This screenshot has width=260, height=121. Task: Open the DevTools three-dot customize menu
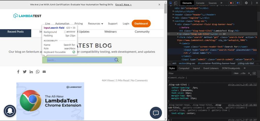pos(251,3)
